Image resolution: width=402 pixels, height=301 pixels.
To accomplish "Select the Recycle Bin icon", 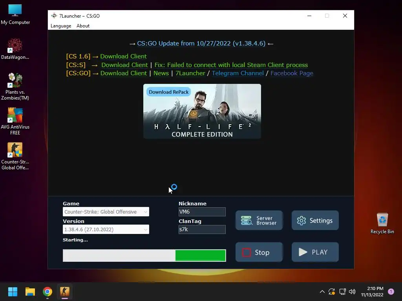I will 382,223.
